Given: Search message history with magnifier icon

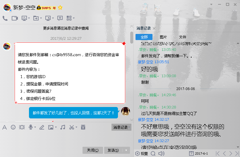Looking at the screenshot, I should 153,153.
